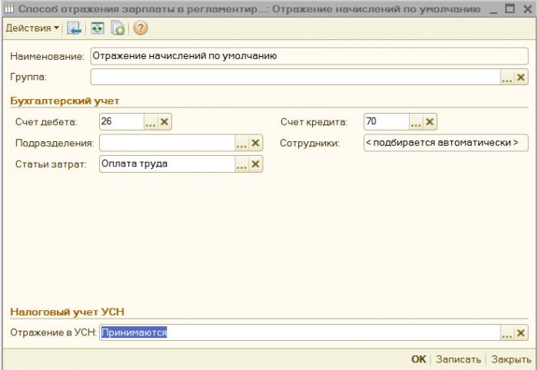Image resolution: width=538 pixels, height=370 pixels.
Task: Open the Действия dropdown menu
Action: pos(32,28)
